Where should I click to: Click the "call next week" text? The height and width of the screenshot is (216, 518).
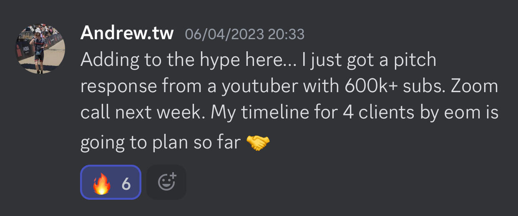click(x=142, y=113)
